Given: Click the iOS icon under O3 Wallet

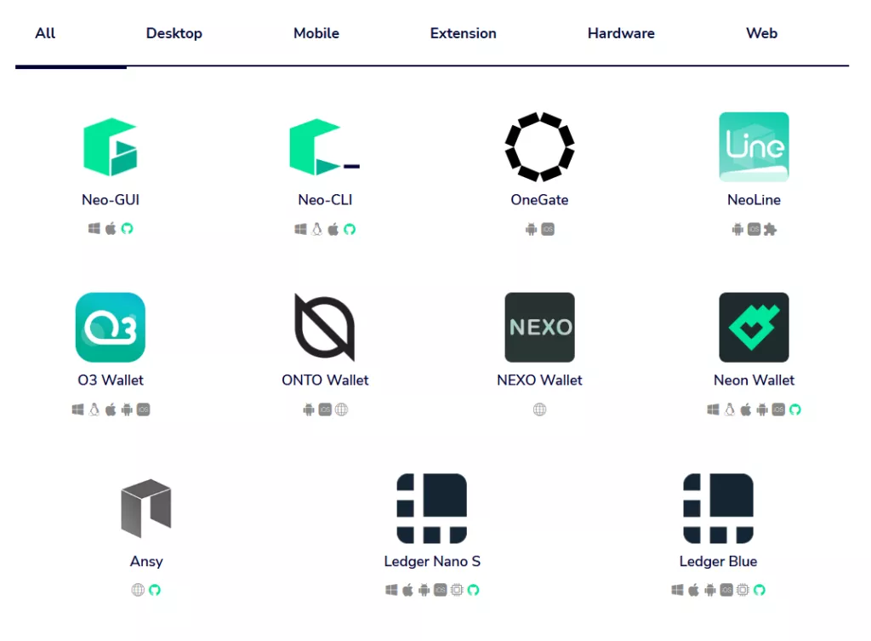Looking at the screenshot, I should click(143, 409).
